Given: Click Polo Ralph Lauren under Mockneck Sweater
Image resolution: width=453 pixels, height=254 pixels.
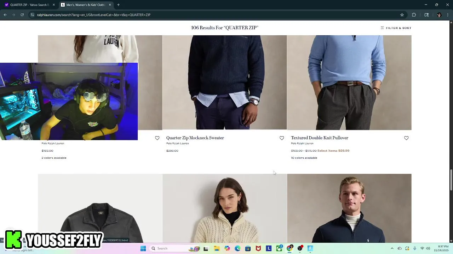Looking at the screenshot, I should (177, 143).
